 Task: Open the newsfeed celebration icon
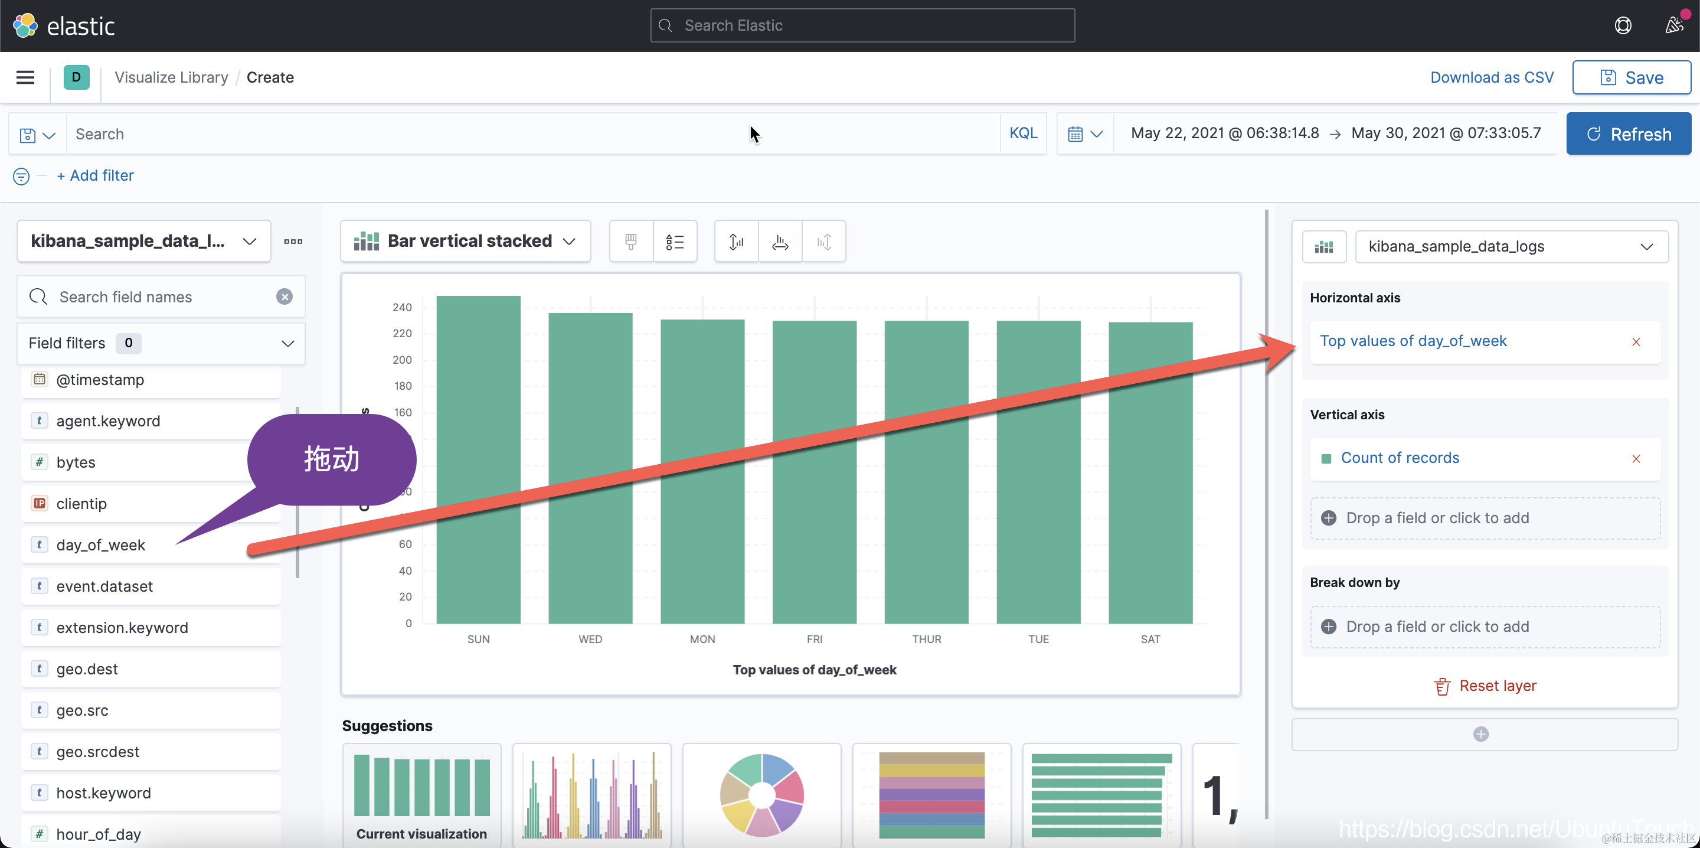(1673, 26)
